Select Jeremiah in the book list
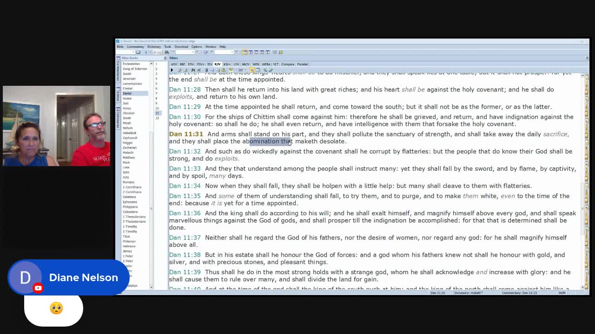Image resolution: width=595 pixels, height=334 pixels. pyautogui.click(x=129, y=78)
